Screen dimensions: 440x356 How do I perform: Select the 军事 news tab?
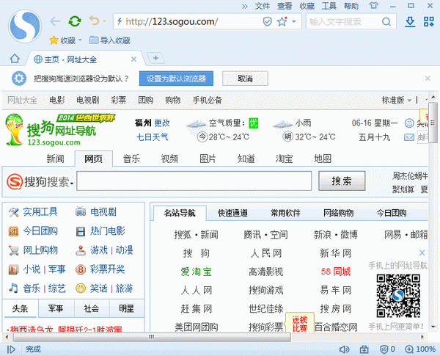point(56,309)
